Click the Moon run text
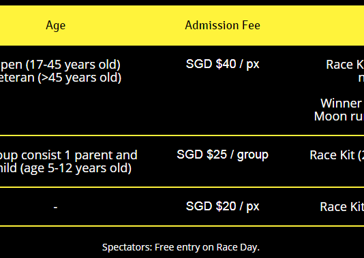364x258 pixels. (x=339, y=116)
